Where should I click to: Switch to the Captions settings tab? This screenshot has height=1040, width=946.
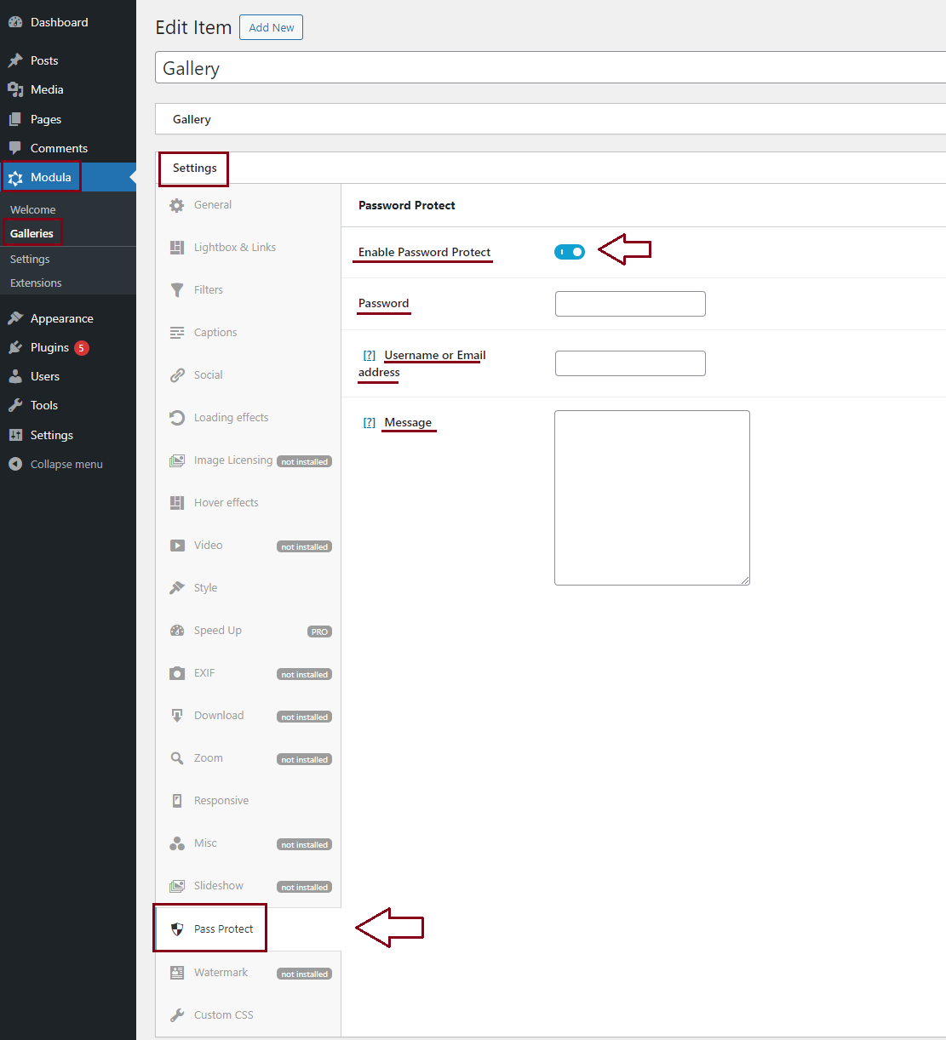pos(215,333)
